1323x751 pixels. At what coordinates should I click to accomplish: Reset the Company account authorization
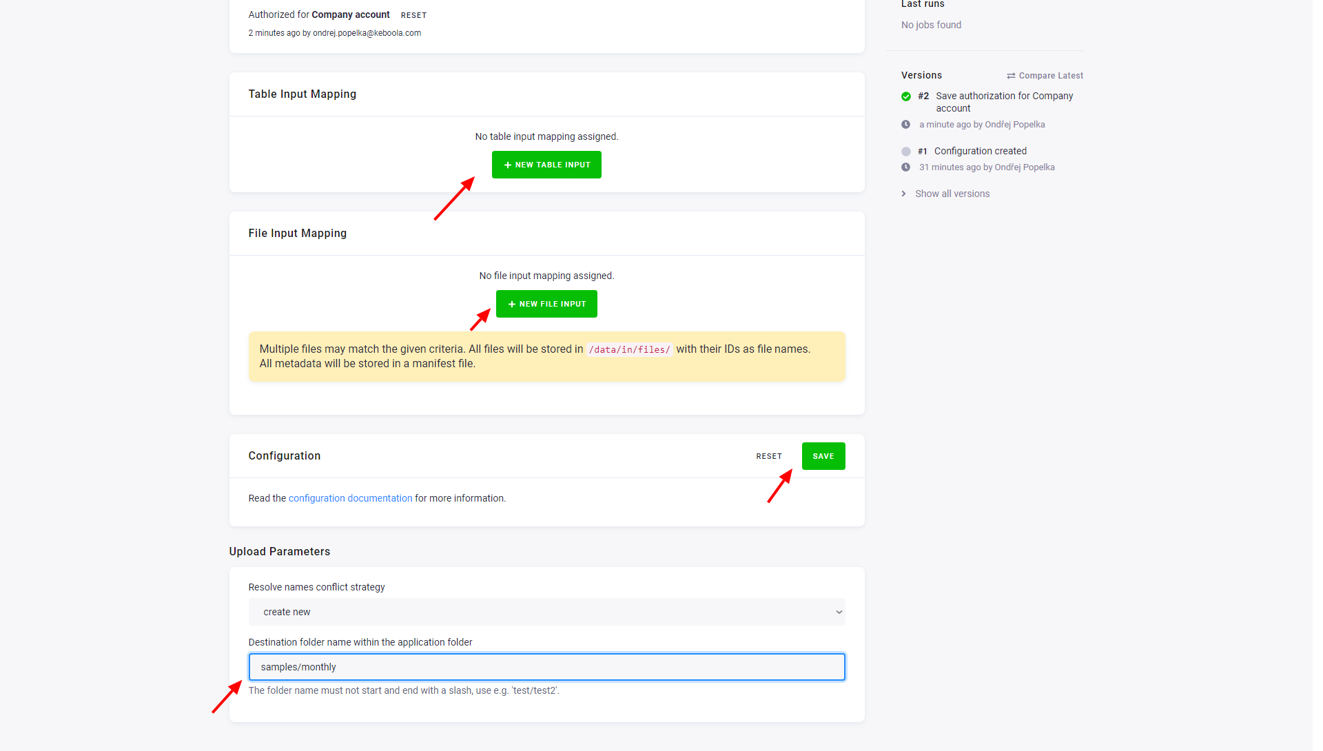pos(413,15)
